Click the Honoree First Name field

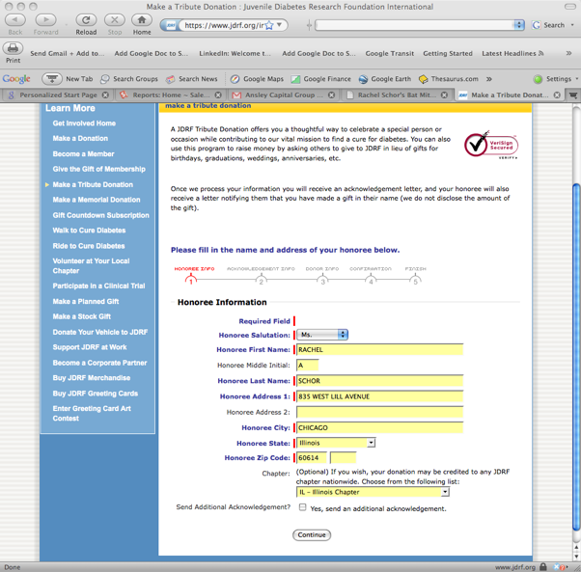379,349
